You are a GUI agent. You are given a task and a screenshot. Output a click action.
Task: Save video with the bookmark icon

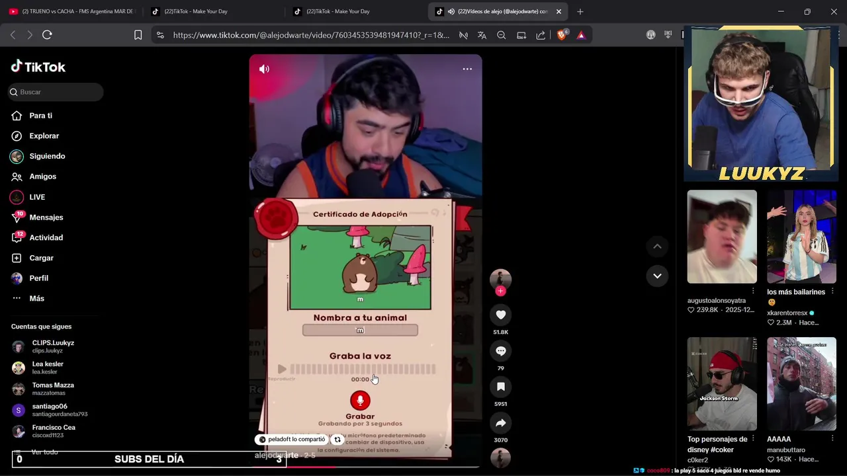[x=501, y=387]
